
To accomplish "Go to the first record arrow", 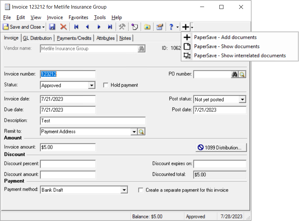I will point(76,27).
